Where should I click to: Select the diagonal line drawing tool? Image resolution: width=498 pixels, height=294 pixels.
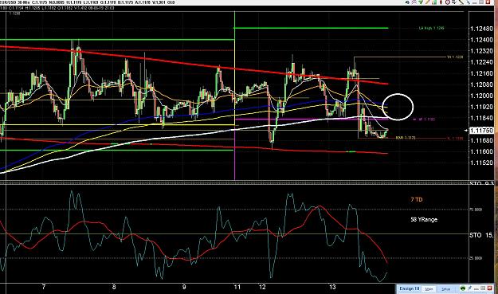click(x=461, y=2)
